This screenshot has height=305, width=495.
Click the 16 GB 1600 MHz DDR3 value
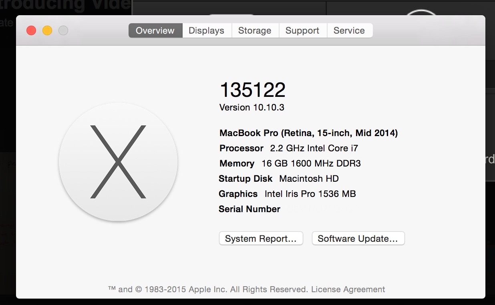coord(311,163)
